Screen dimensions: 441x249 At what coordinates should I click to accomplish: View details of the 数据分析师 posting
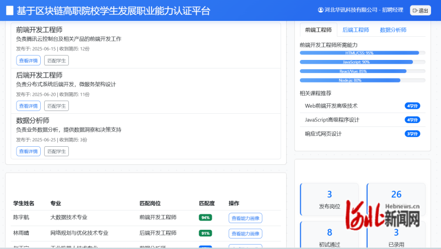click(x=28, y=152)
